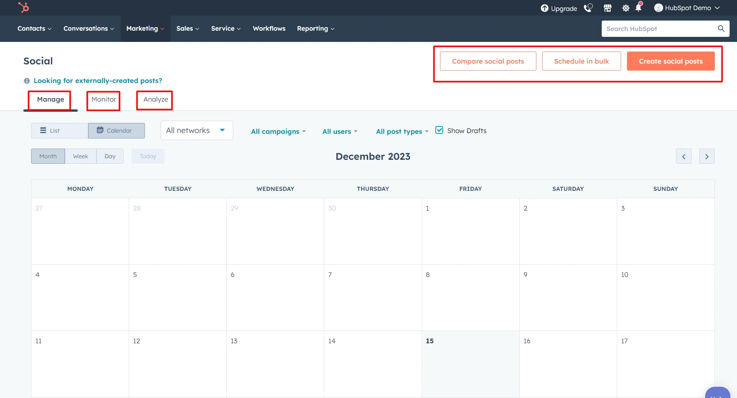Screen dimensions: 737x398
Task: Expand the All campaigns filter
Action: click(278, 131)
